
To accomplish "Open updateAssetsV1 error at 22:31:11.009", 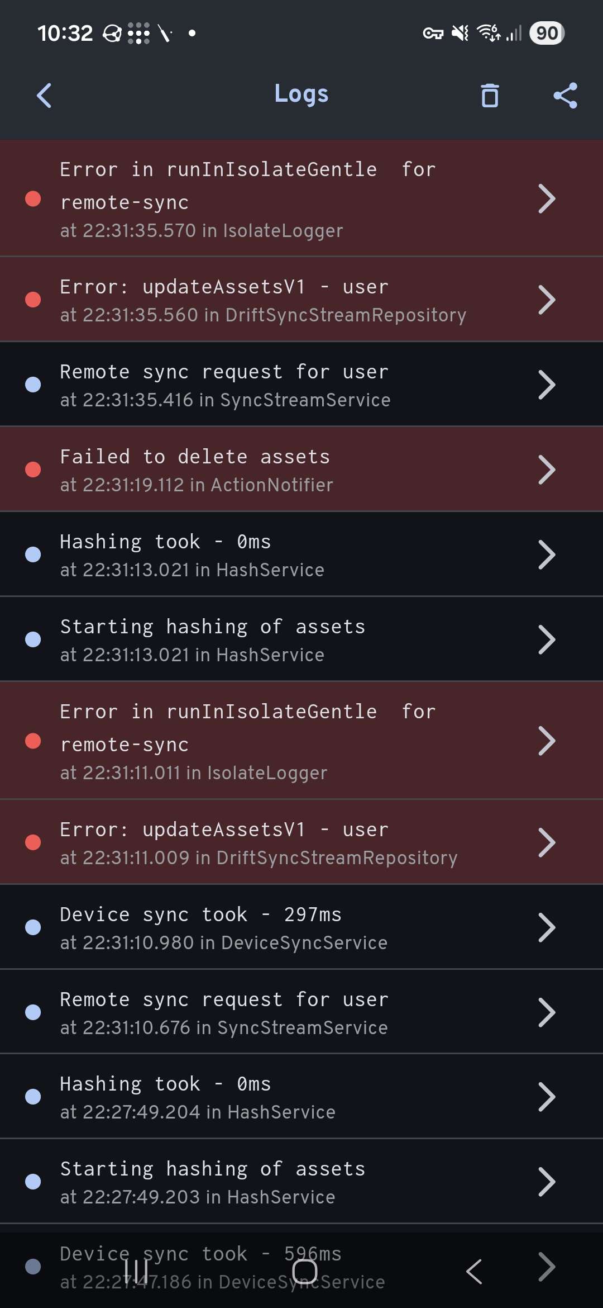I will tap(301, 842).
